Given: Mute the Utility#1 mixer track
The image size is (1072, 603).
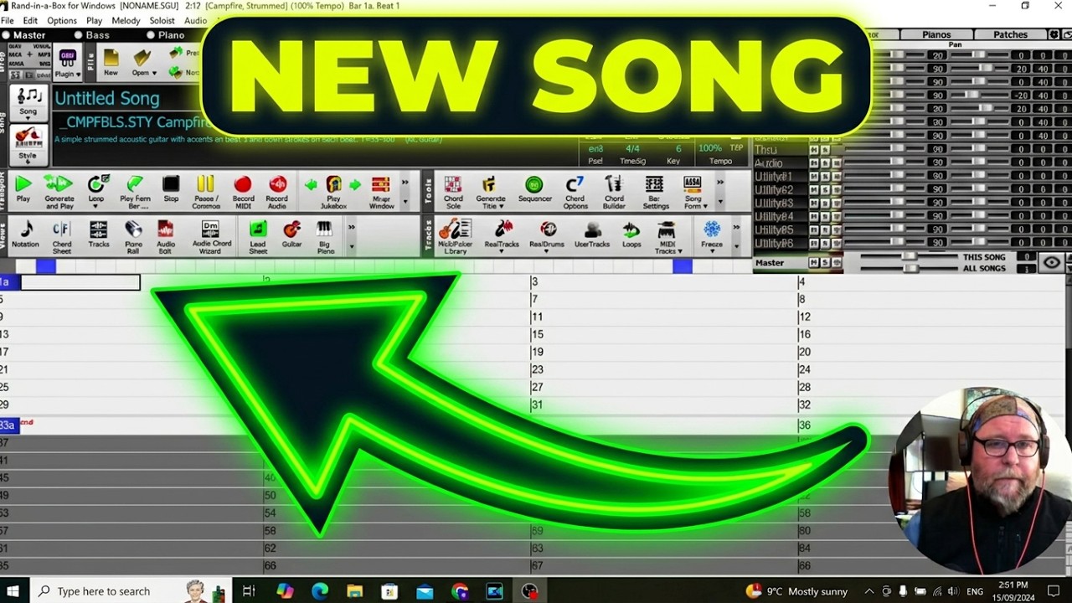Looking at the screenshot, I should pyautogui.click(x=813, y=177).
